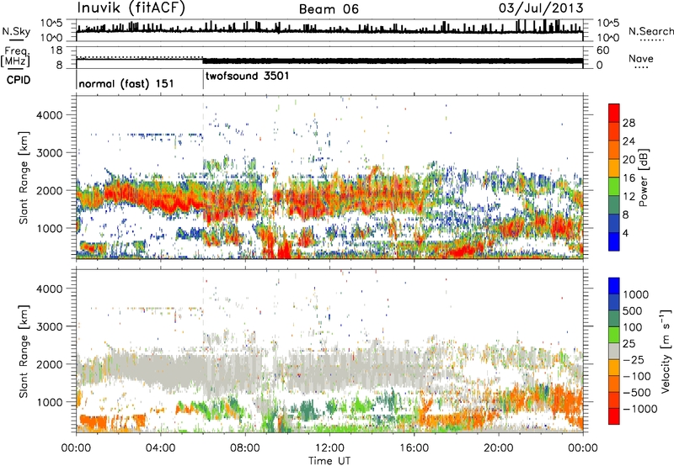Image resolution: width=674 pixels, height=466 pixels.
Task: Select the "-100" value on Velocity colorbar
Action: [637, 376]
